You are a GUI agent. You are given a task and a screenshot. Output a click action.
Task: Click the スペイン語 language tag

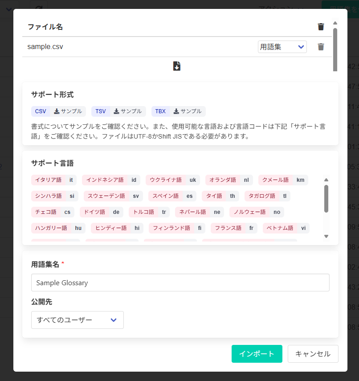166,196
